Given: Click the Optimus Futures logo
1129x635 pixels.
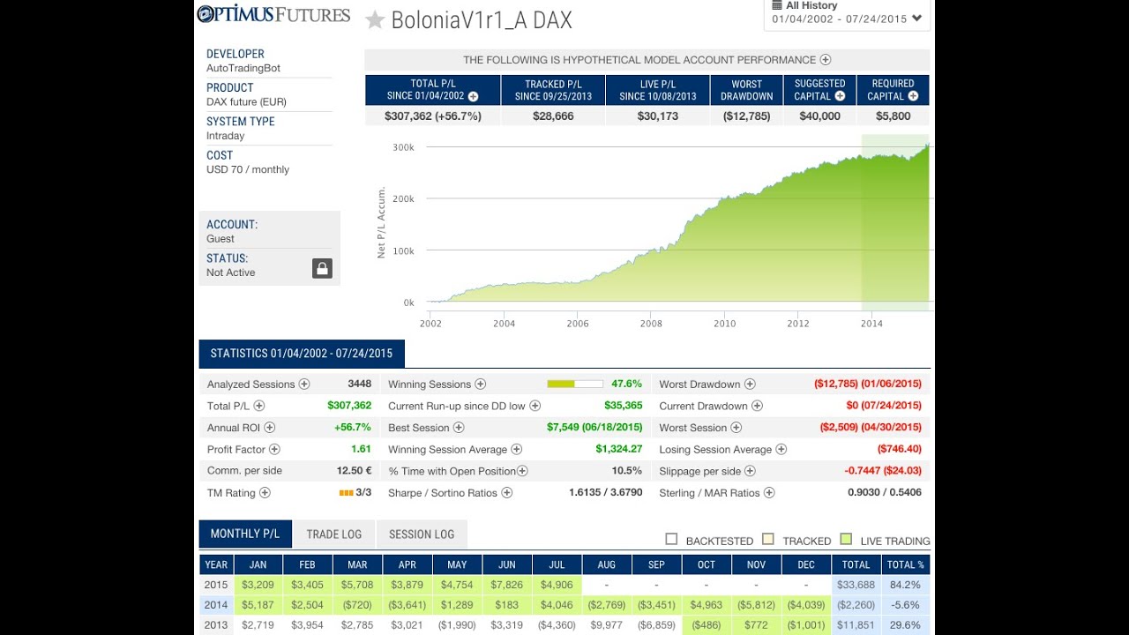Looking at the screenshot, I should pos(273,14).
